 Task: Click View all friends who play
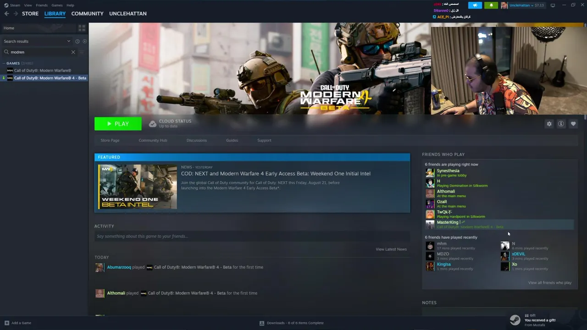550,283
